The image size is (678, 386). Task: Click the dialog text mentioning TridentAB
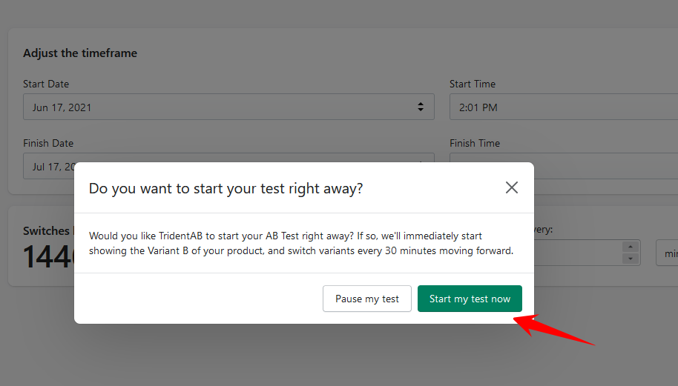pos(301,243)
